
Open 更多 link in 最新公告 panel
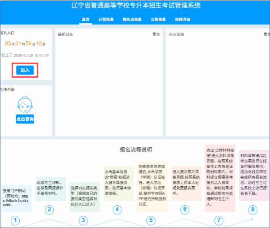[x=156, y=34]
